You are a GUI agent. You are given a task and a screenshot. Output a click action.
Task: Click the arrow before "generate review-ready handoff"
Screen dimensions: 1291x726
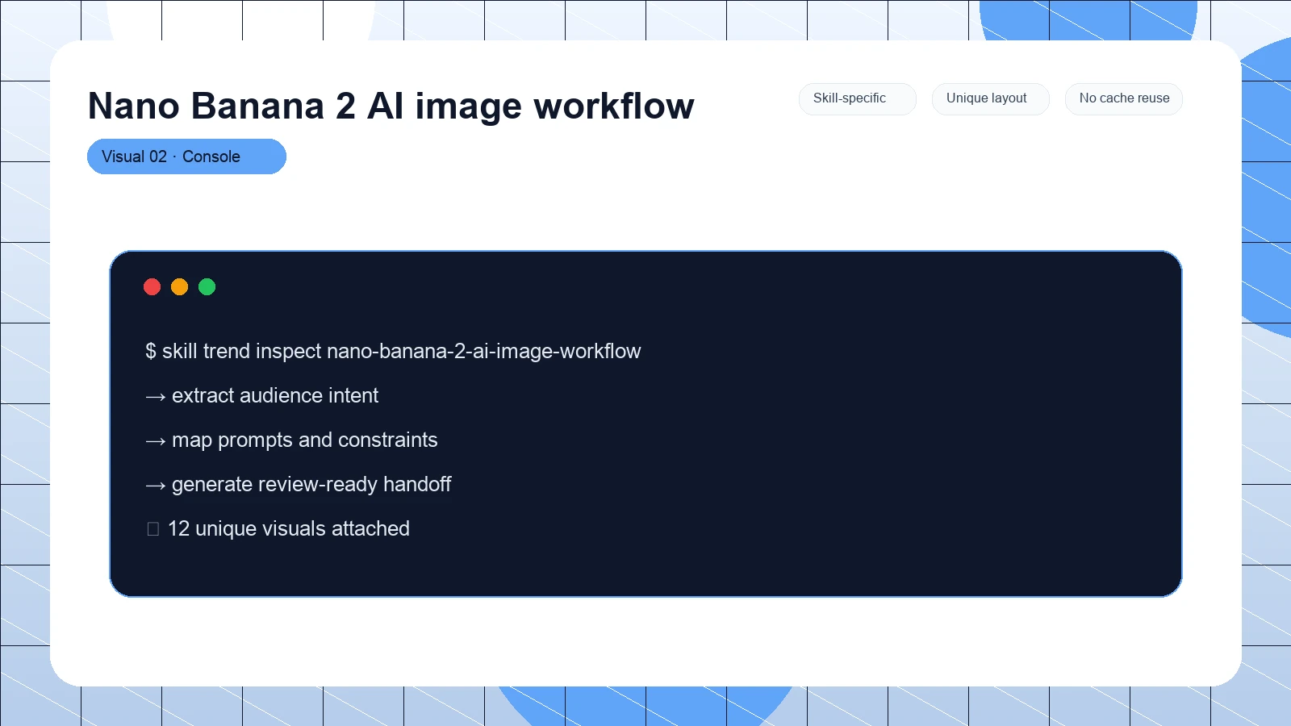pos(155,486)
